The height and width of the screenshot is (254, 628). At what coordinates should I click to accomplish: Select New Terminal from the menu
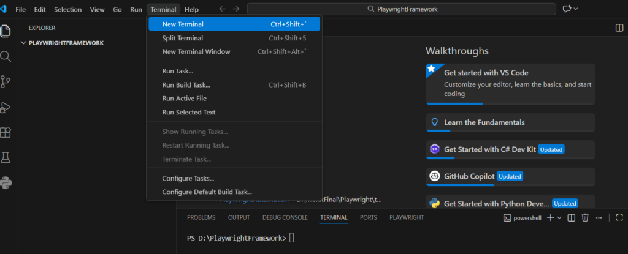(183, 24)
